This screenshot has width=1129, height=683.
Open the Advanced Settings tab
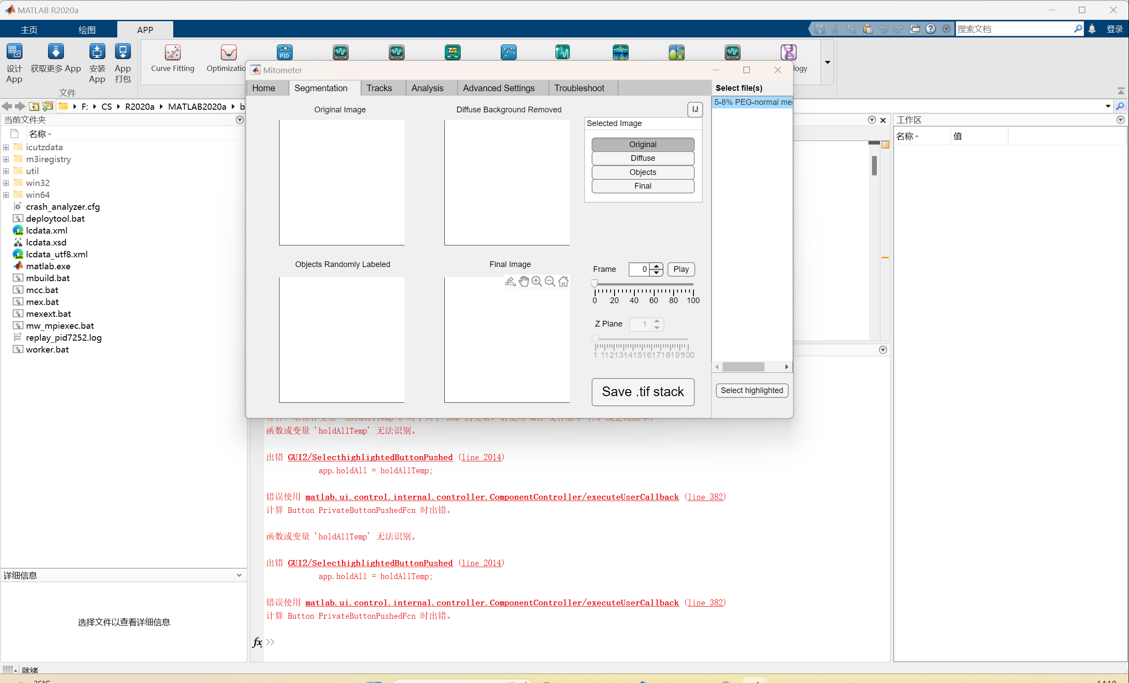(x=499, y=88)
